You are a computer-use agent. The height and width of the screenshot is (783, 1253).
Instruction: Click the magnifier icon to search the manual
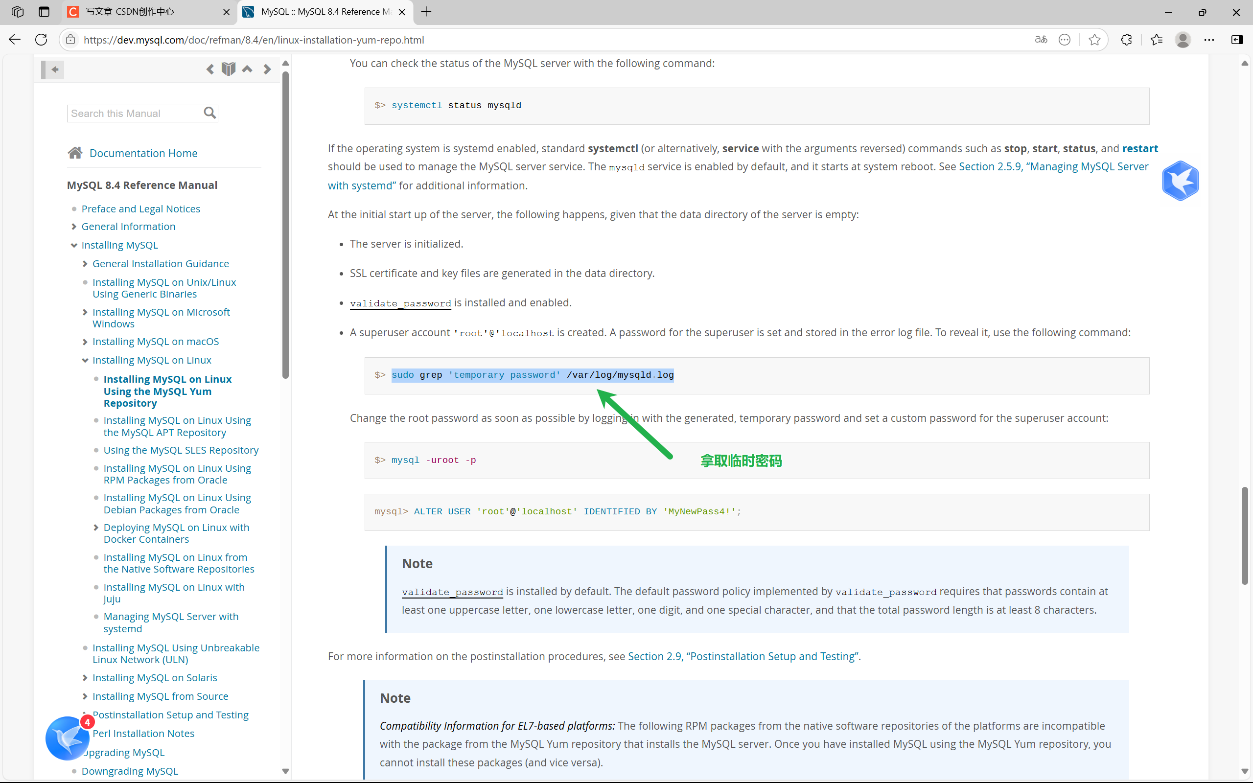[x=209, y=113]
